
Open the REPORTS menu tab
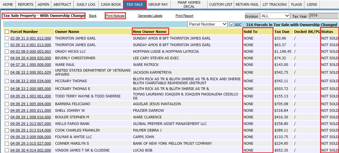[25, 5]
